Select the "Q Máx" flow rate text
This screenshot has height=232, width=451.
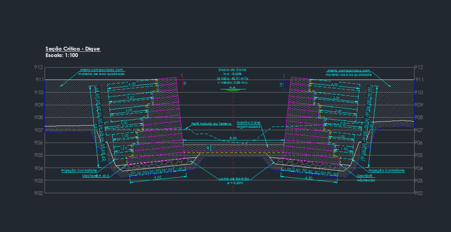tap(233, 78)
